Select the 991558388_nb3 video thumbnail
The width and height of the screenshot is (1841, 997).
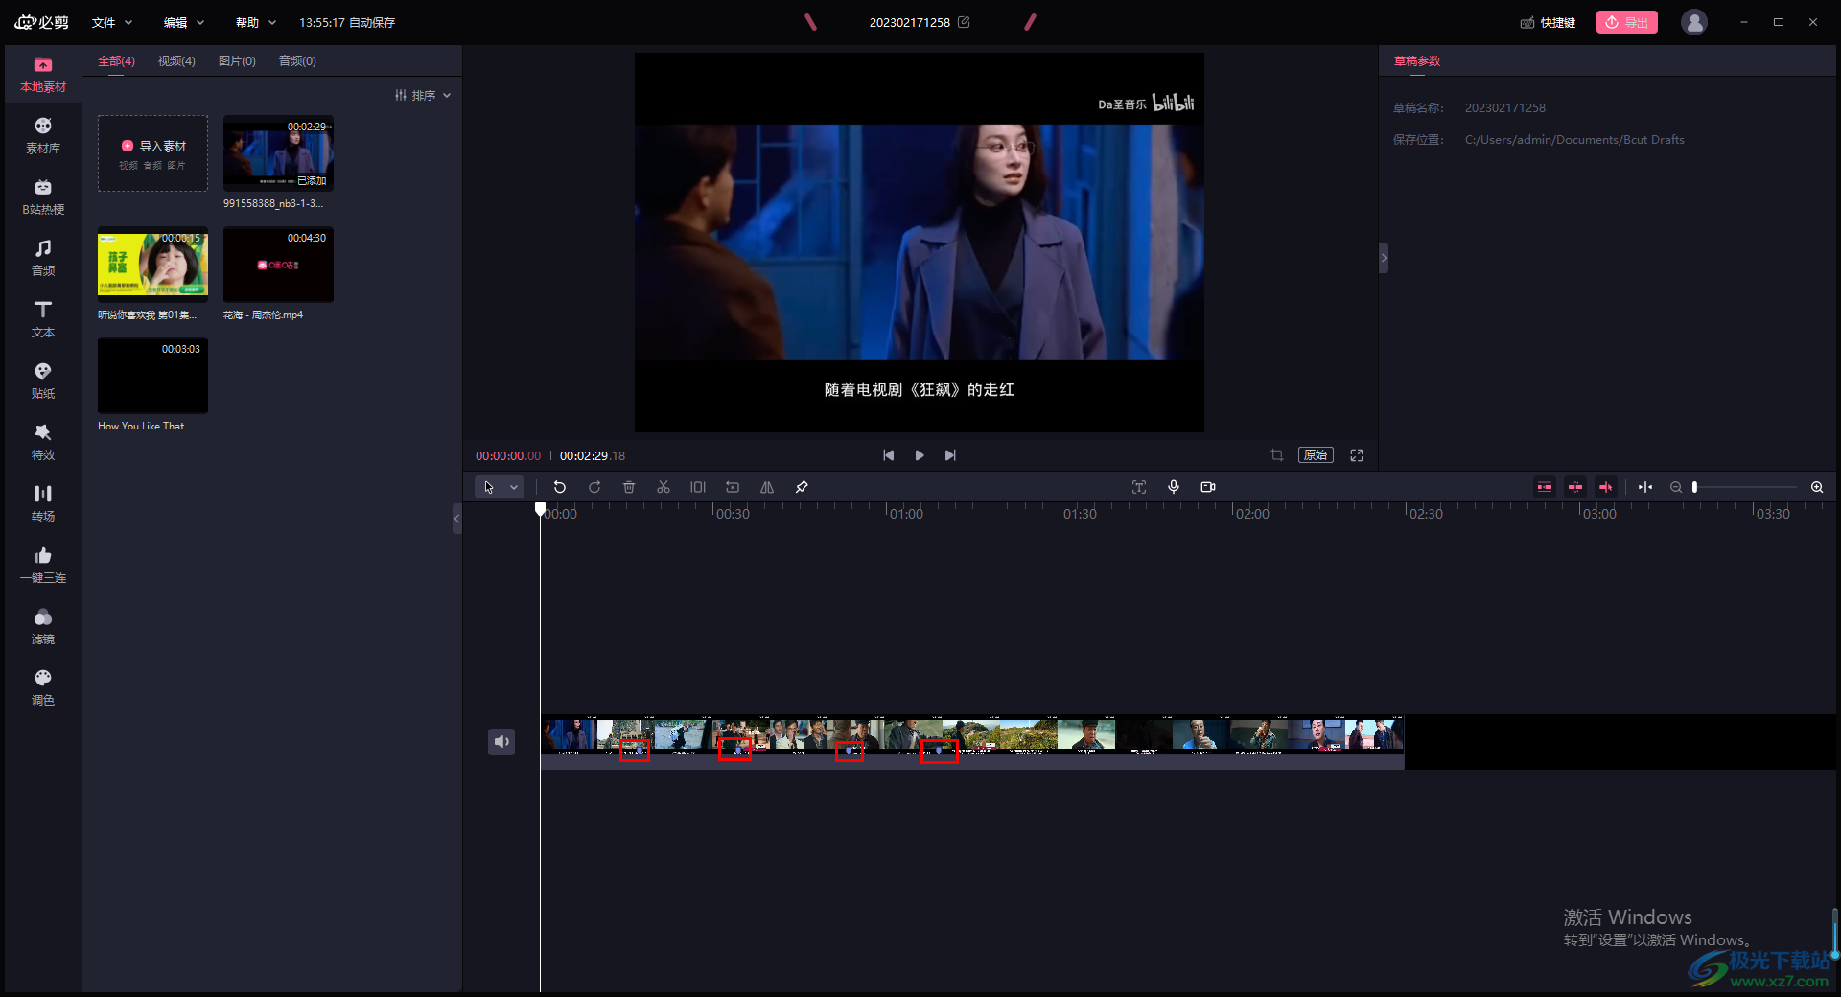[x=278, y=153]
